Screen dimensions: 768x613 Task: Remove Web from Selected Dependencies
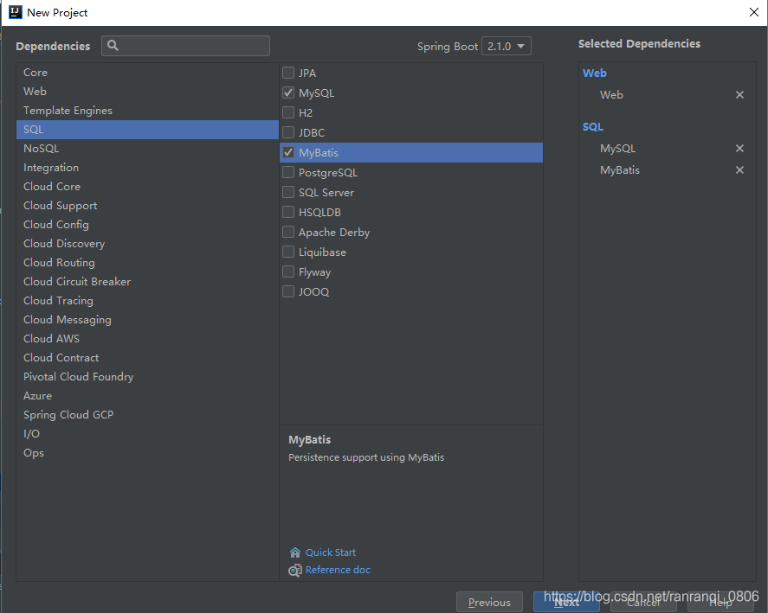[739, 95]
